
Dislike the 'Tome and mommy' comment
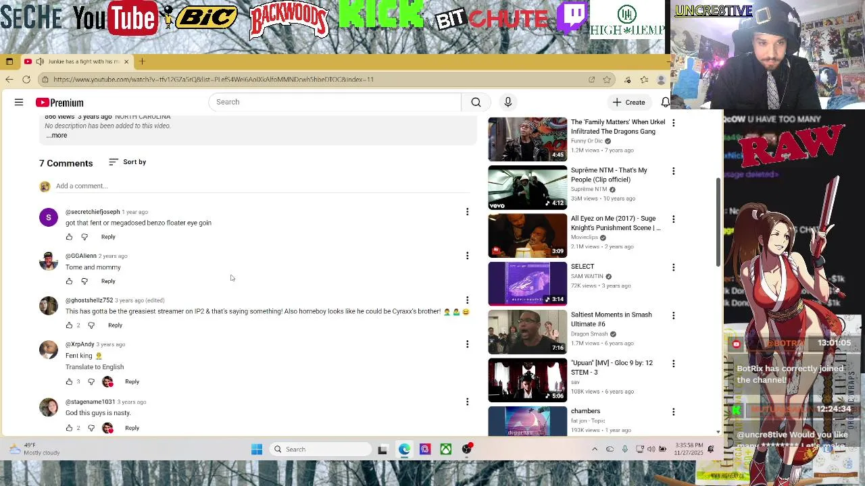point(84,281)
